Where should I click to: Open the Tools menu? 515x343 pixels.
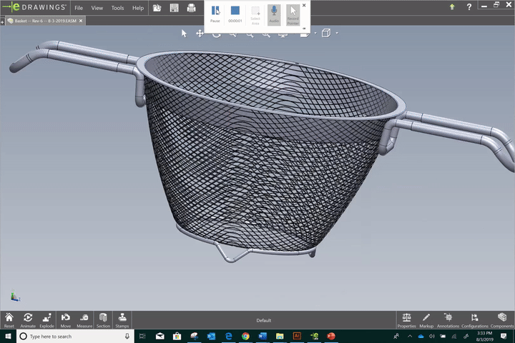click(117, 8)
